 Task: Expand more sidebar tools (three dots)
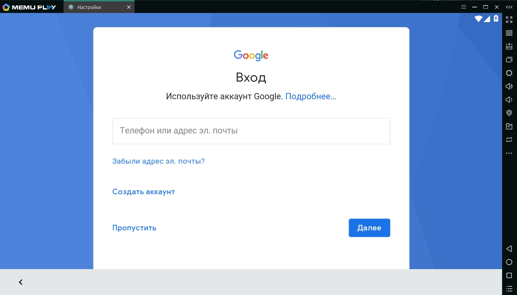coord(509,153)
